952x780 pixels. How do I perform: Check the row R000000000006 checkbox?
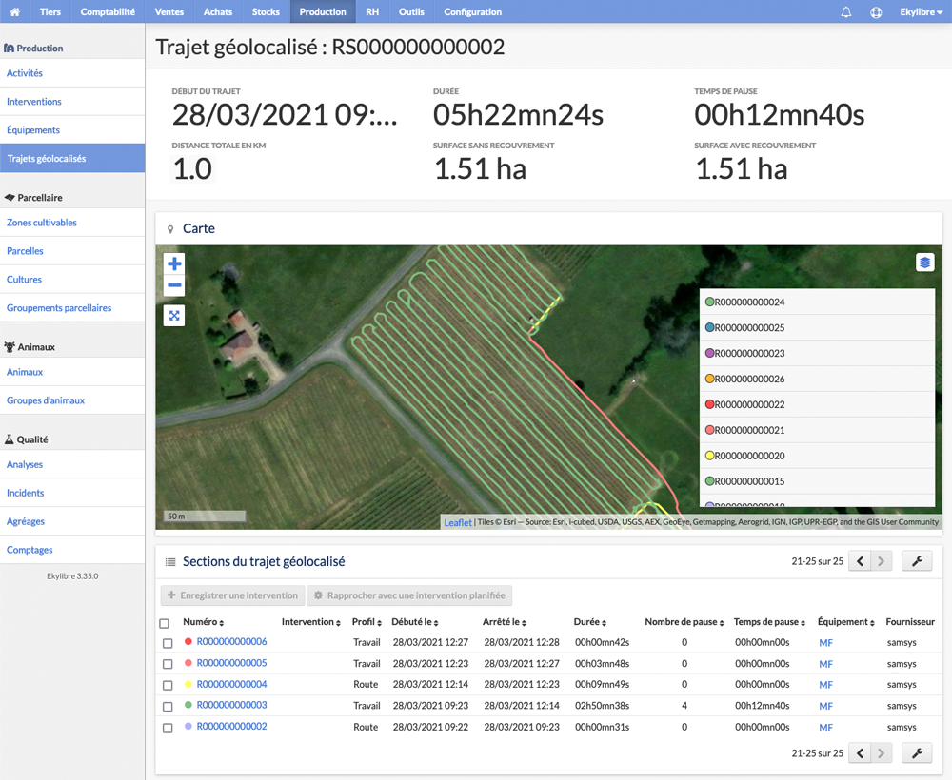(x=168, y=643)
